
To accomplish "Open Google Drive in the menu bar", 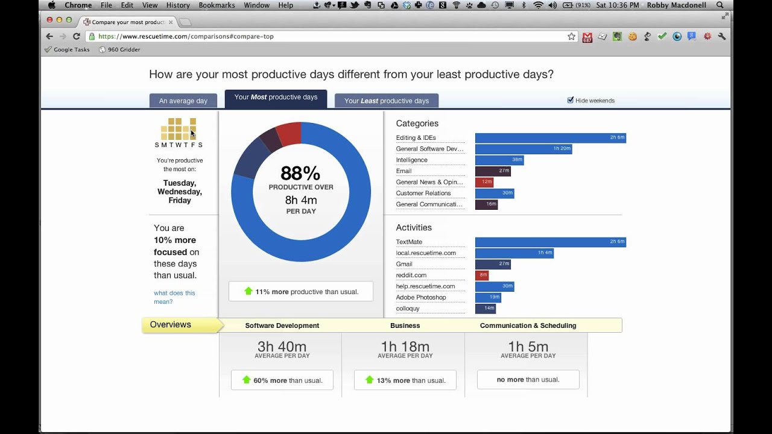I will point(394,5).
